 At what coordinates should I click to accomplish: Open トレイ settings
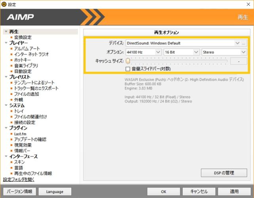19,111
